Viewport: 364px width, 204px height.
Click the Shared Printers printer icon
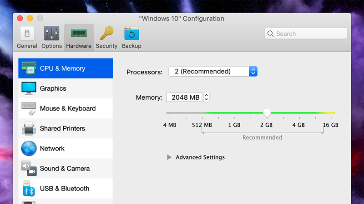[x=29, y=128]
